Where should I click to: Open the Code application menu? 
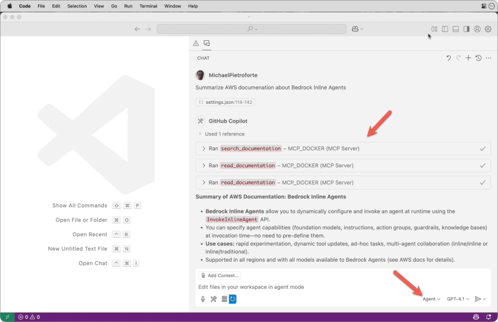click(25, 6)
